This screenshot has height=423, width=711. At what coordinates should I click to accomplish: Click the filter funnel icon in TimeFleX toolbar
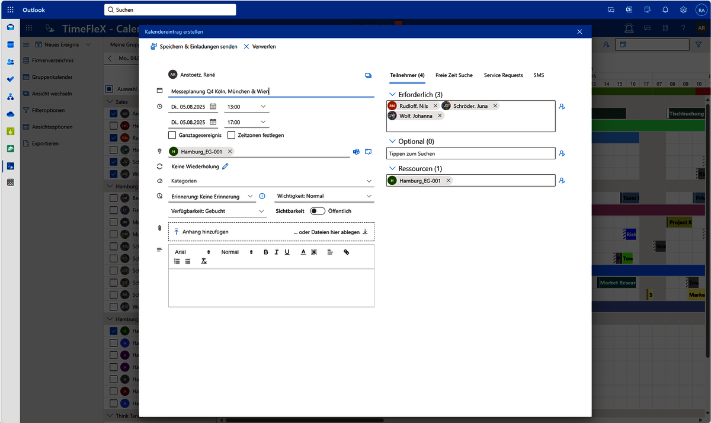point(697,44)
